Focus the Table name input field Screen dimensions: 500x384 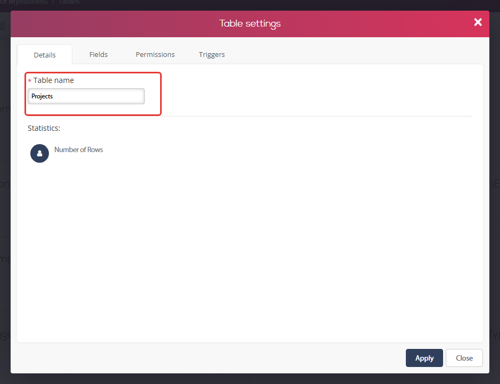[x=86, y=96]
